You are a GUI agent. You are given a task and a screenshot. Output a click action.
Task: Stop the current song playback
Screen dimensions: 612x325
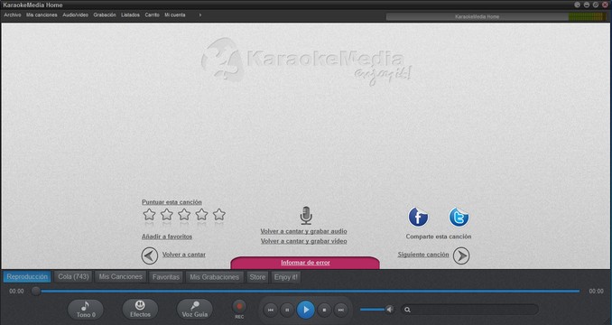point(324,310)
